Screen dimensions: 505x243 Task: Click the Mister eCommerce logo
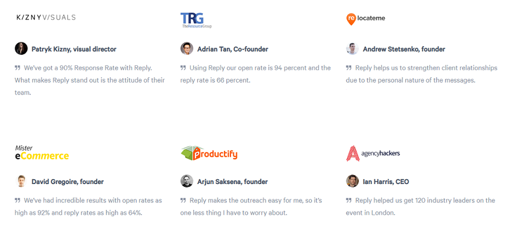pyautogui.click(x=42, y=153)
